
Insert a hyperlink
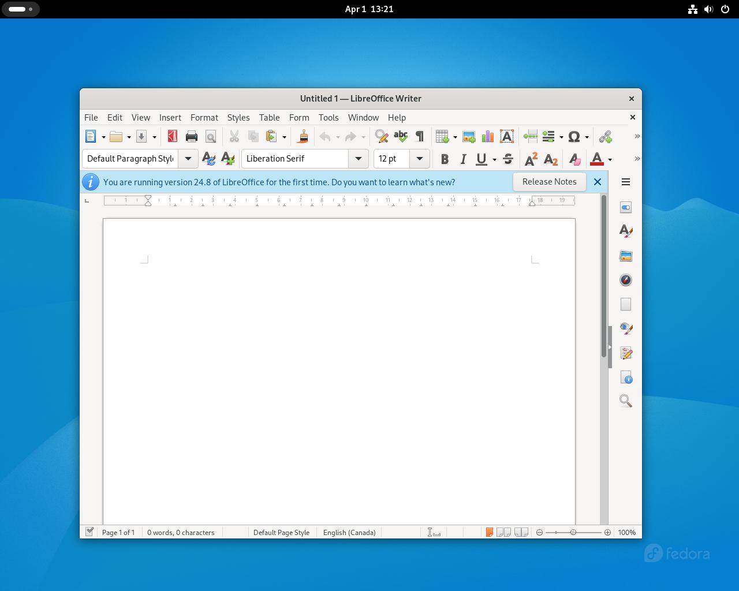(605, 137)
